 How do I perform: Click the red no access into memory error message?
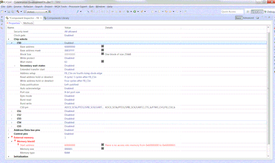pyautogui.click(x=140, y=145)
